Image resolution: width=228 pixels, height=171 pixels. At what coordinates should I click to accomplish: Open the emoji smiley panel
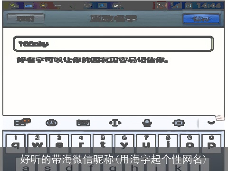click(51, 123)
